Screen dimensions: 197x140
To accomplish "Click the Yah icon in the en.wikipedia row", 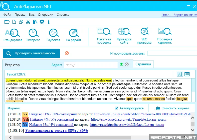I will [x=26, y=119].
